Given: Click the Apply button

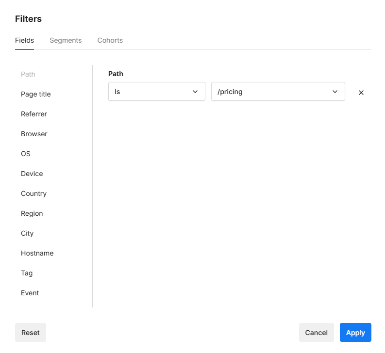Looking at the screenshot, I should (355, 333).
